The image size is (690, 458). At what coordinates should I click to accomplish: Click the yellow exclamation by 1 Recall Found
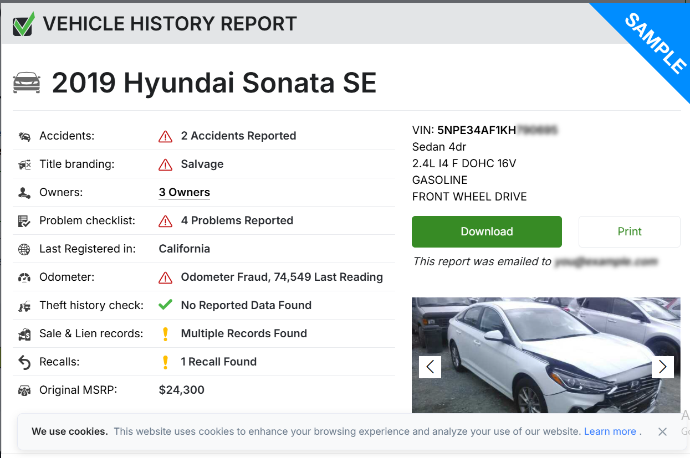tap(165, 362)
